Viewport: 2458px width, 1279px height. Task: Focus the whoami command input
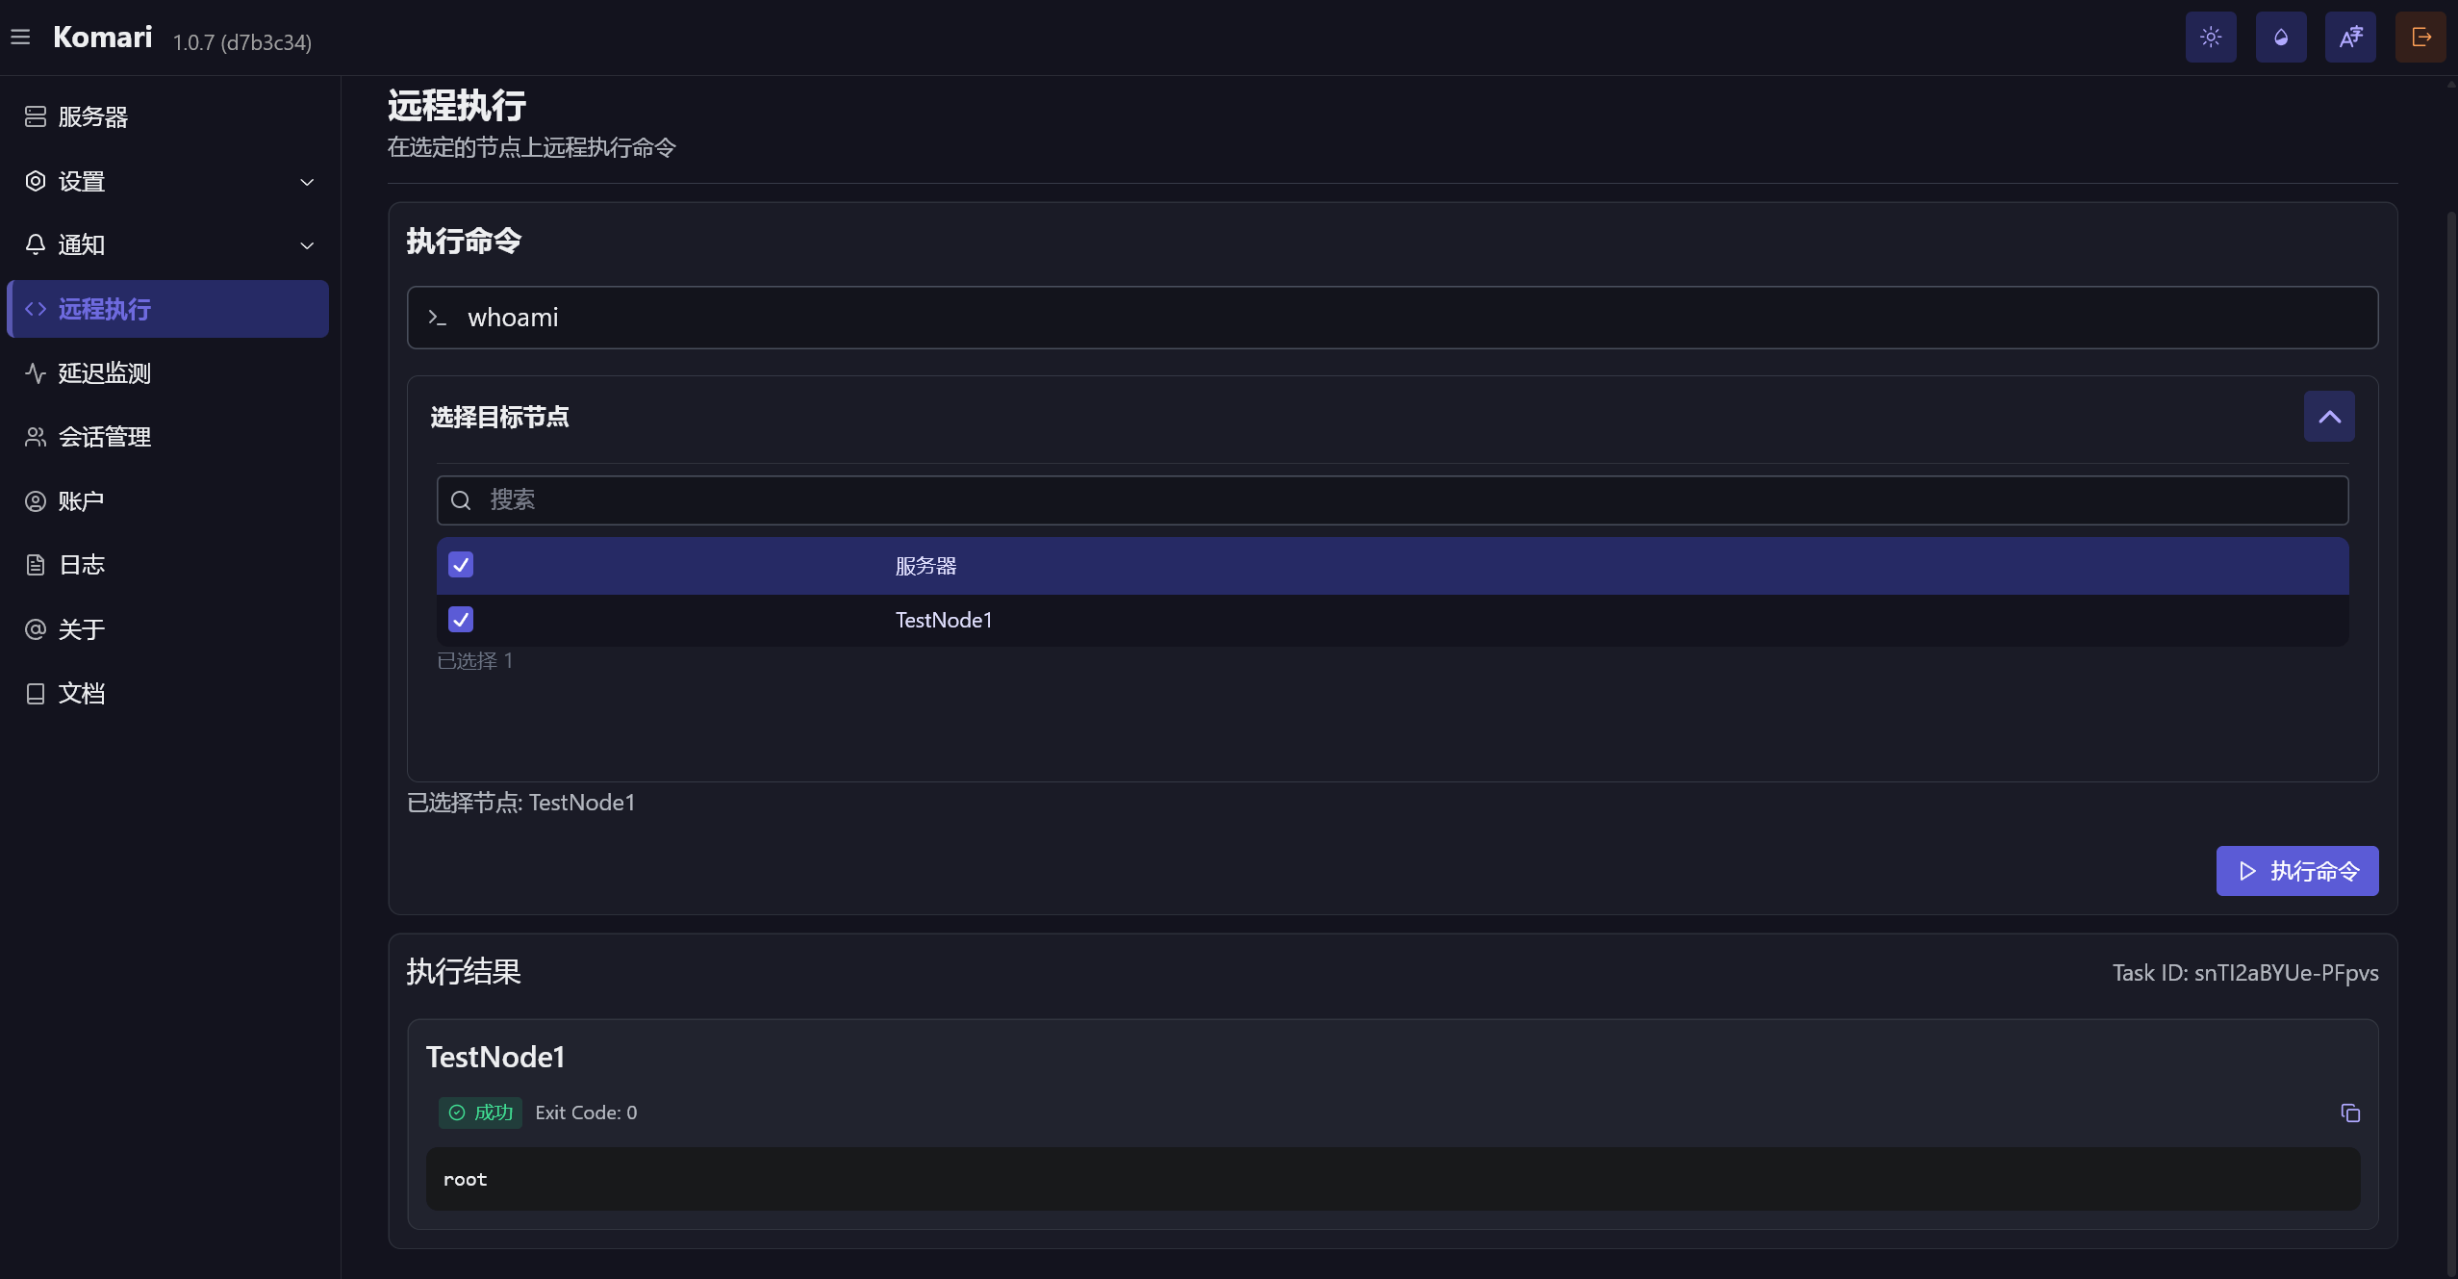tap(1405, 318)
